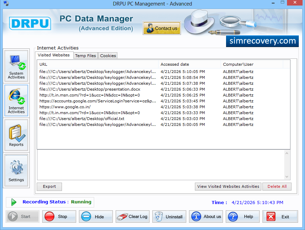Click the Delete All button
The image size is (305, 230).
(277, 186)
